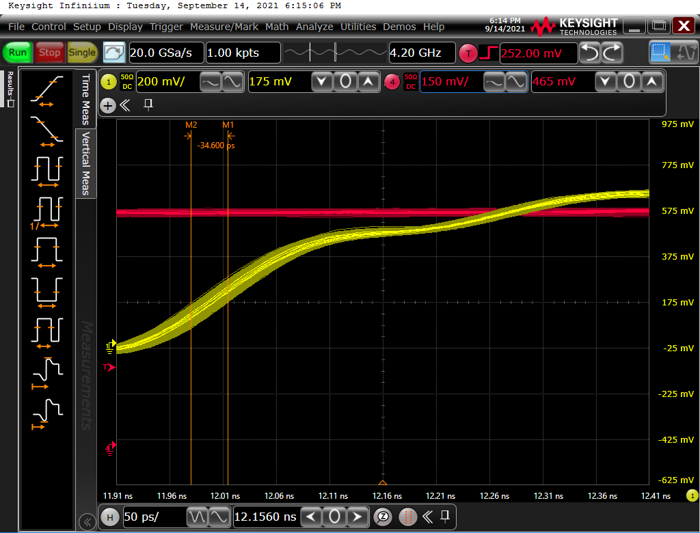Click the auto scale icon beside Single

pyautogui.click(x=114, y=53)
